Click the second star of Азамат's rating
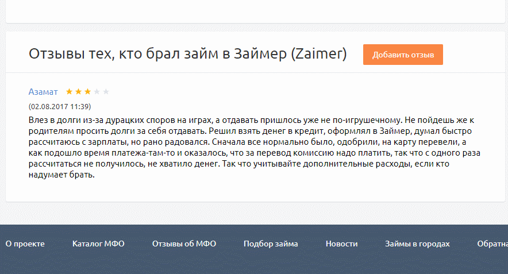The image size is (508, 274). click(x=78, y=92)
